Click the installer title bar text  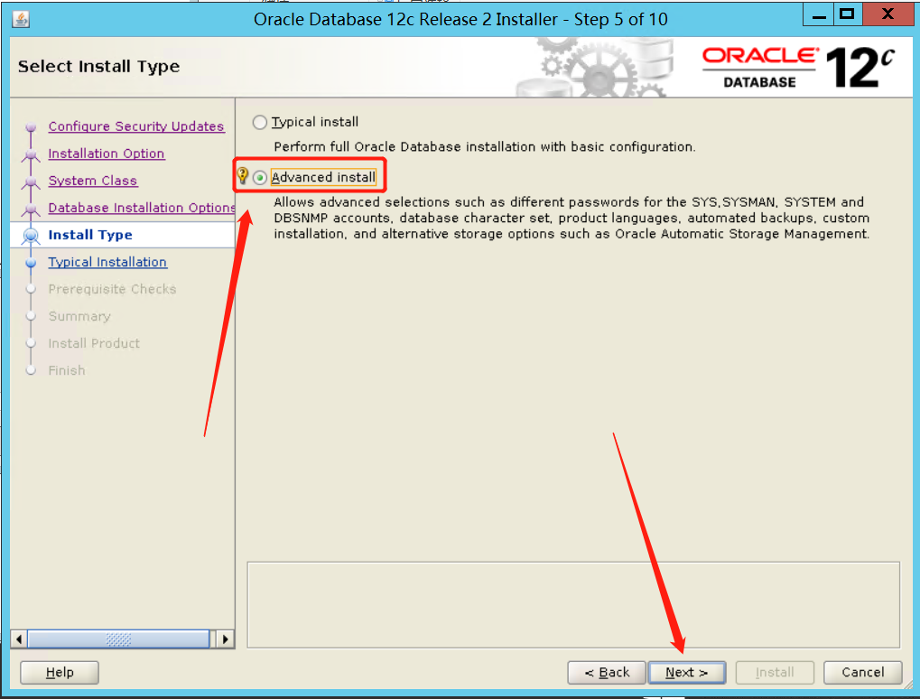tap(460, 19)
